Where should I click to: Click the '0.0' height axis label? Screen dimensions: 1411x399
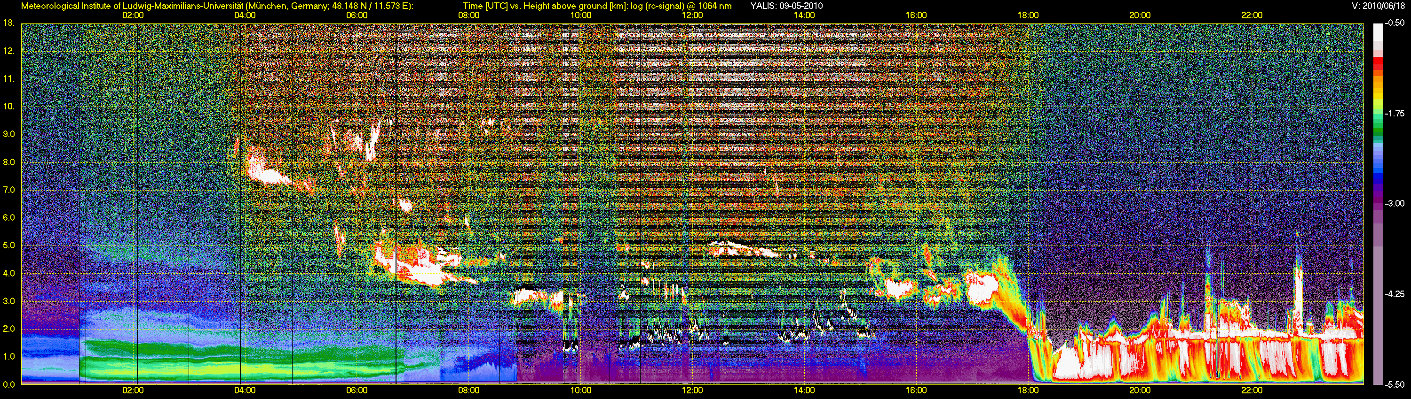click(9, 384)
